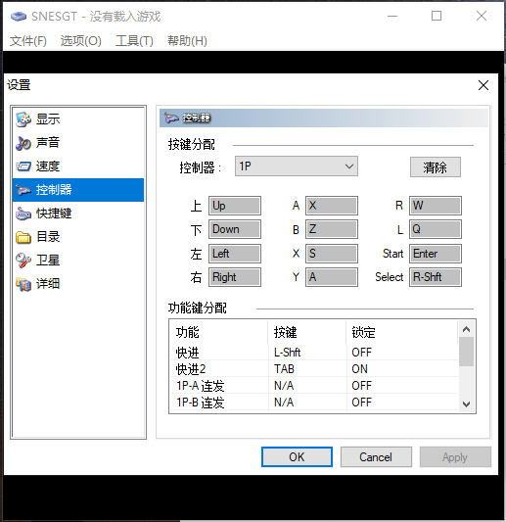Screen dimensions: 506x522
Task: Select the 上 key field showing Up
Action: point(235,206)
